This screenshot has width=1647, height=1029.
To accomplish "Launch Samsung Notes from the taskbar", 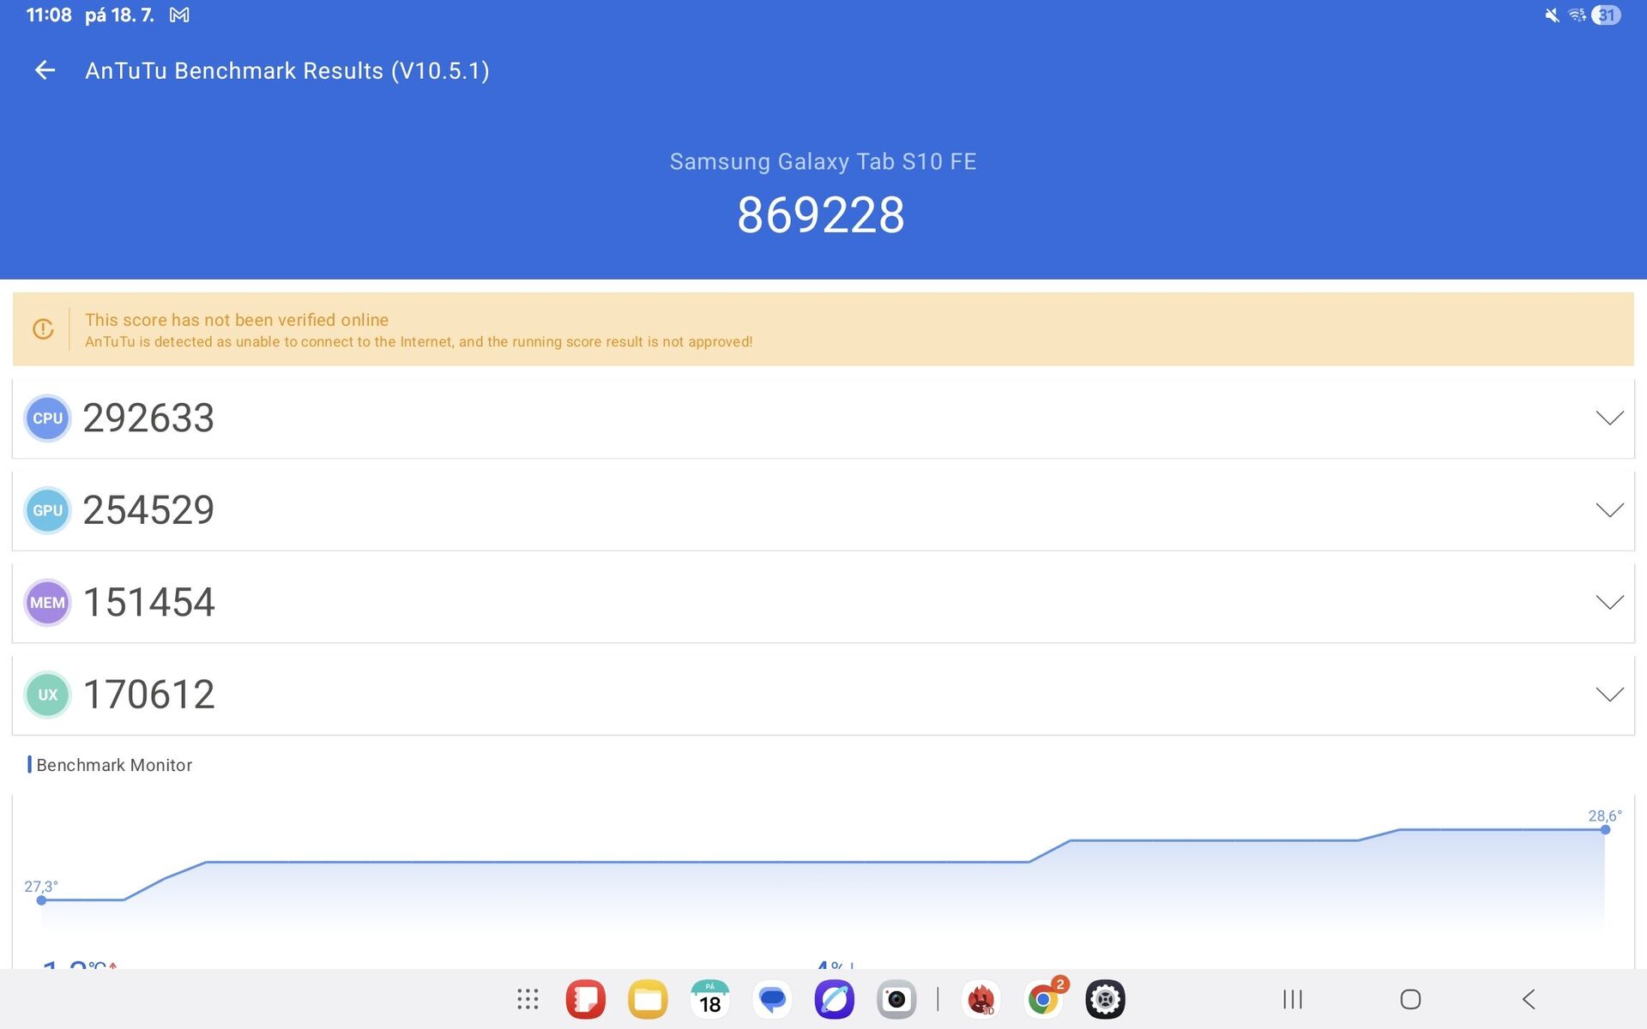I will point(586,999).
